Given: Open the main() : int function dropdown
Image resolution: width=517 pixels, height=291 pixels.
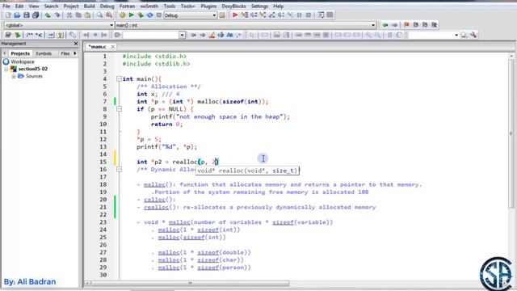Looking at the screenshot, I should 373,25.
